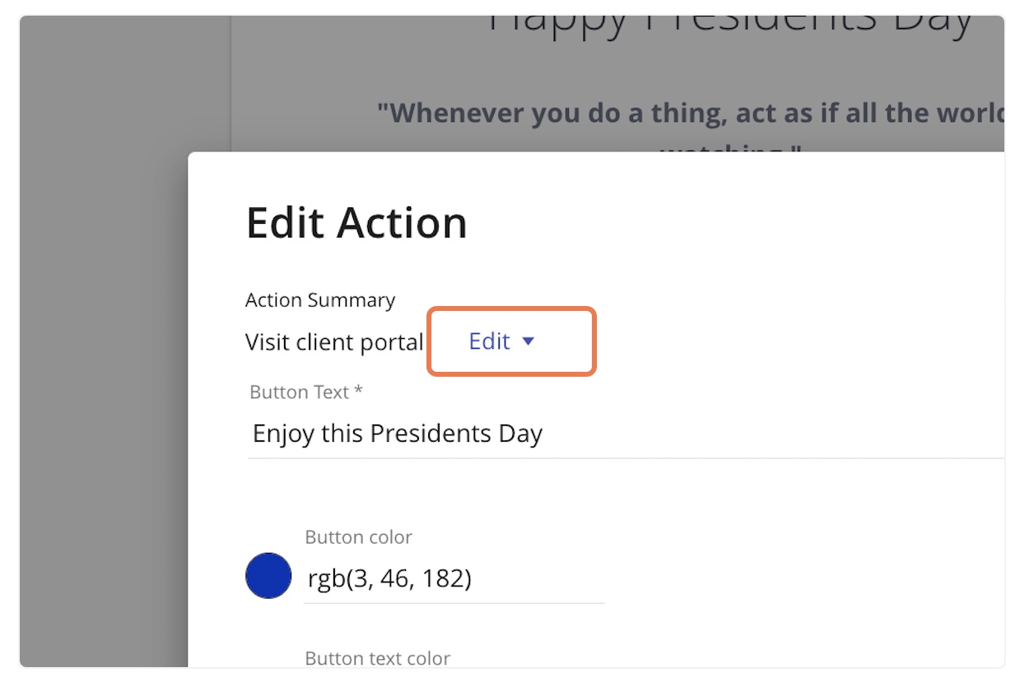
Task: Click the Button Text * field label
Action: coord(306,392)
